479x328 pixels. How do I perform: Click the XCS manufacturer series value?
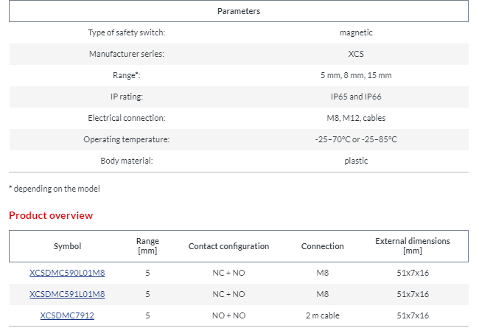pyautogui.click(x=356, y=54)
